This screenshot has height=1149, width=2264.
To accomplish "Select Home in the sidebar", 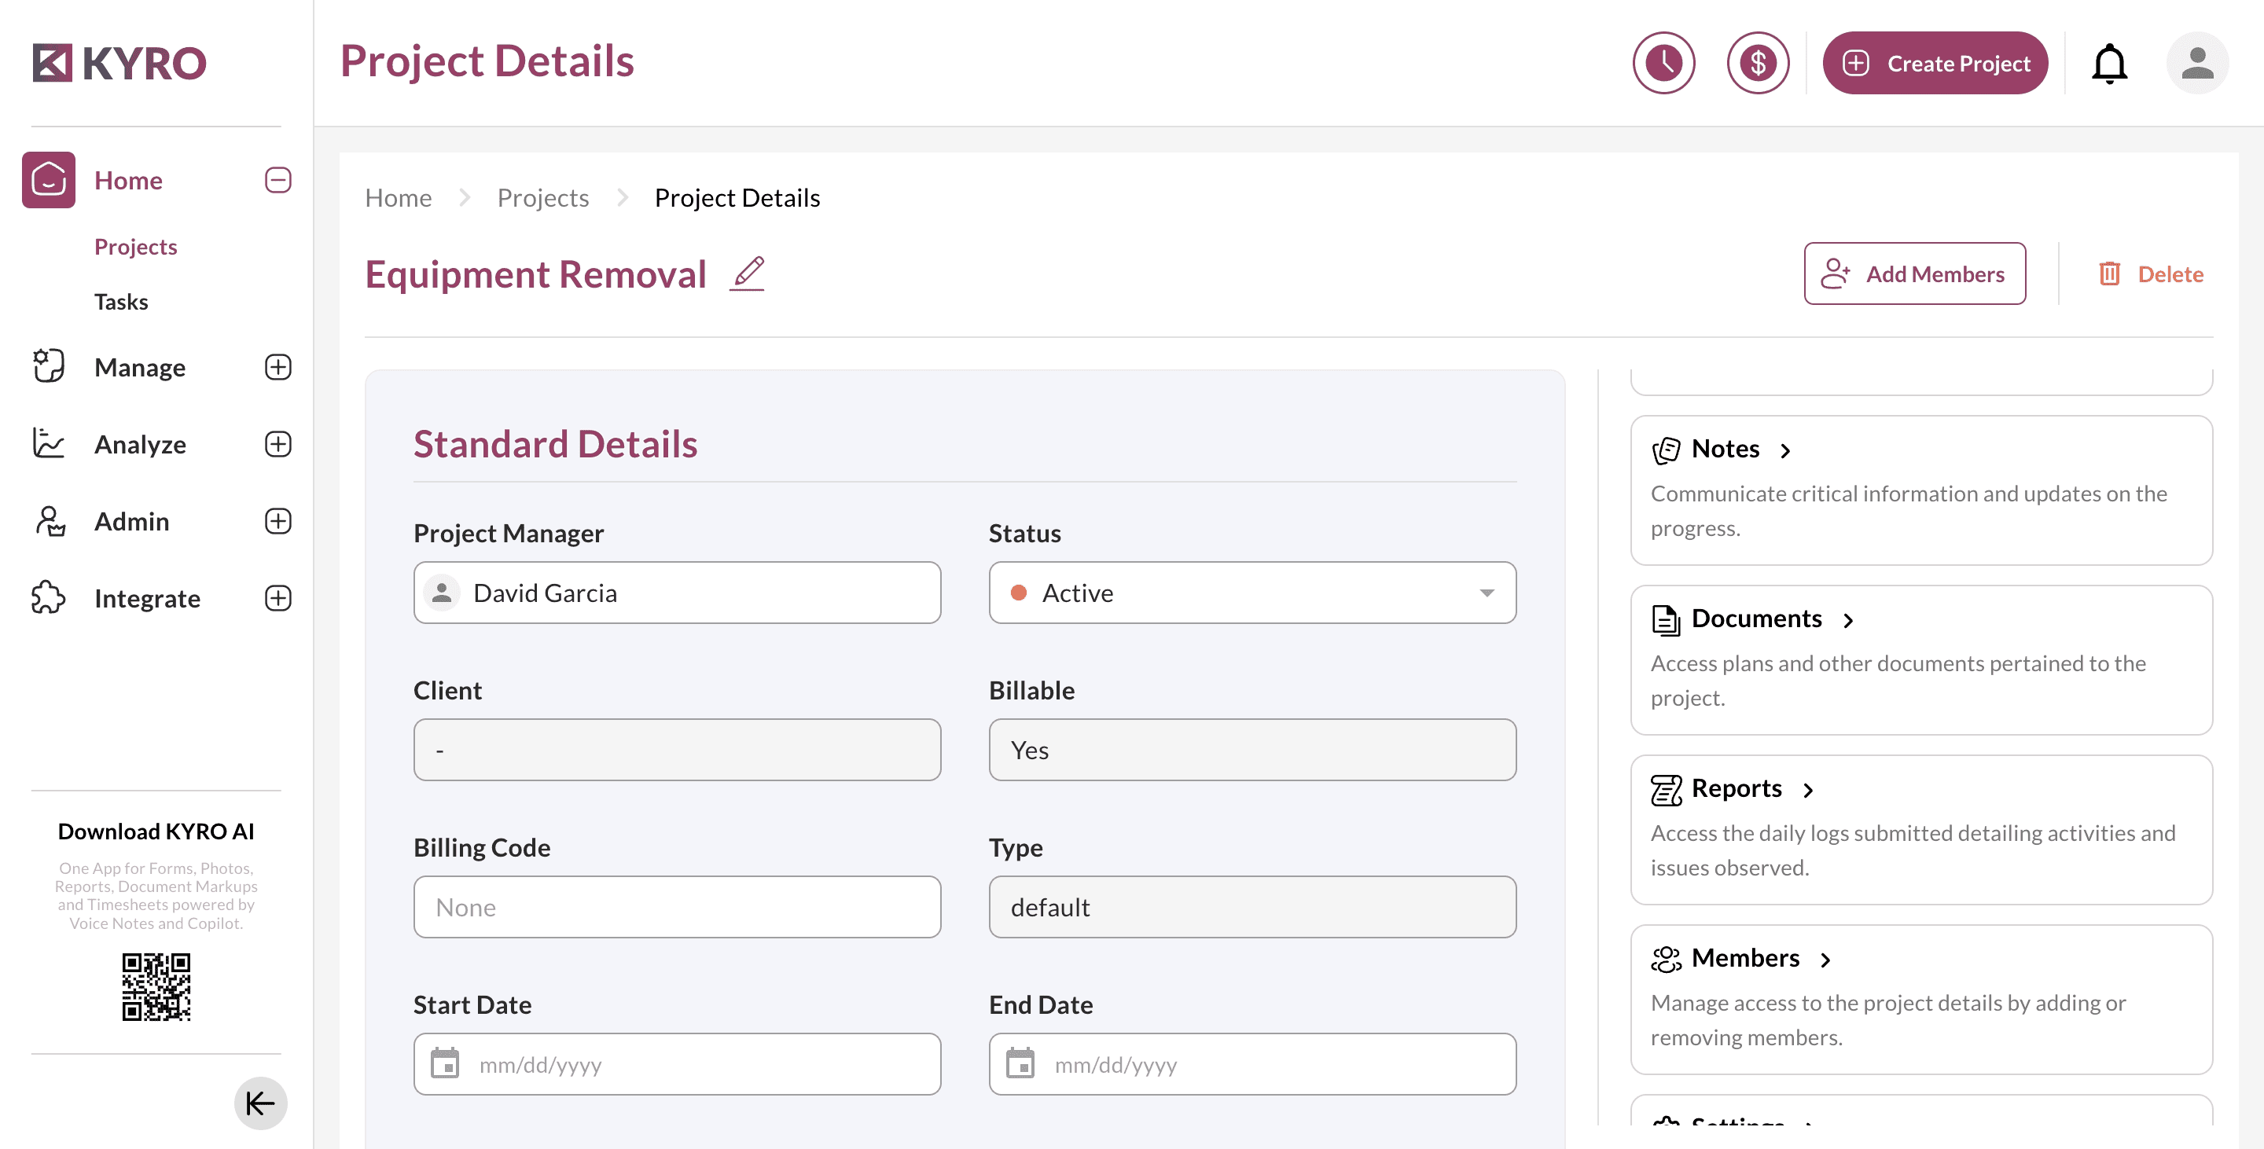I will coord(128,180).
